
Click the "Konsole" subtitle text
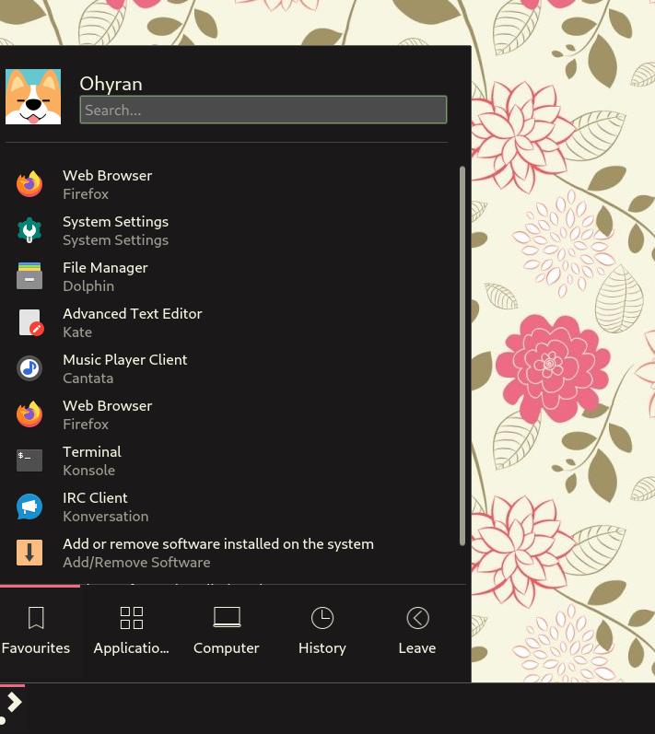pyautogui.click(x=89, y=470)
